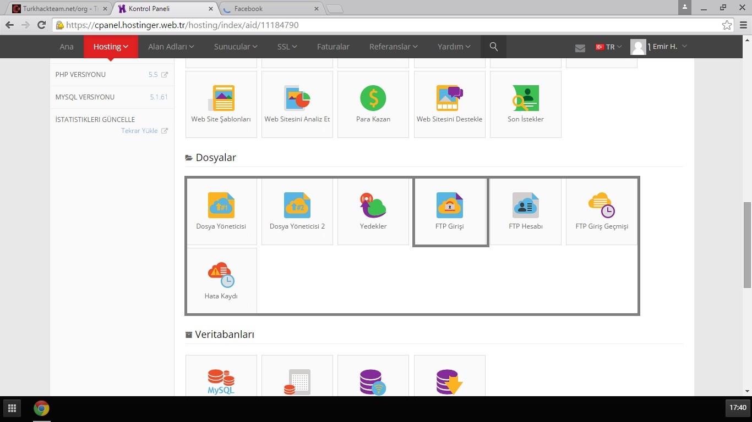The height and width of the screenshot is (422, 752).
Task: Expand the Yardım dropdown menu
Action: click(454, 47)
